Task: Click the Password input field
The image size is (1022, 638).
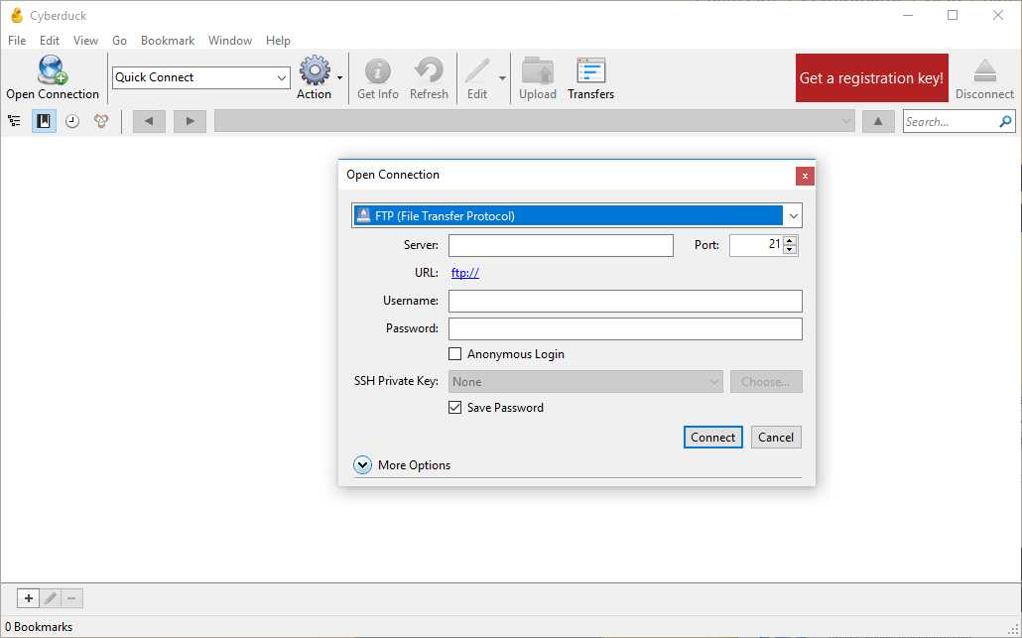Action: point(625,329)
